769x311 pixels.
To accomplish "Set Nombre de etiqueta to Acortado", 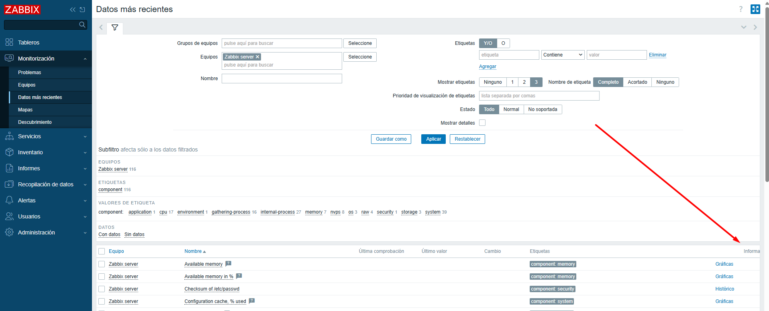I will 637,82.
